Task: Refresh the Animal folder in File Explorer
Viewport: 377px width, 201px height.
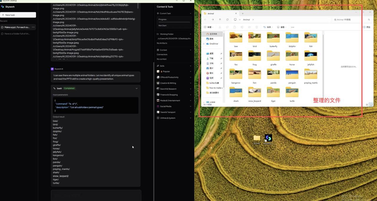Action: pyautogui.click(x=227, y=20)
